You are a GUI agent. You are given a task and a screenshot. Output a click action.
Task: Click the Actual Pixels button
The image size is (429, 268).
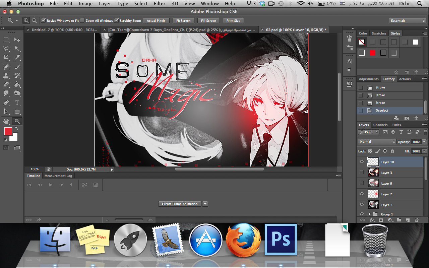coord(156,21)
